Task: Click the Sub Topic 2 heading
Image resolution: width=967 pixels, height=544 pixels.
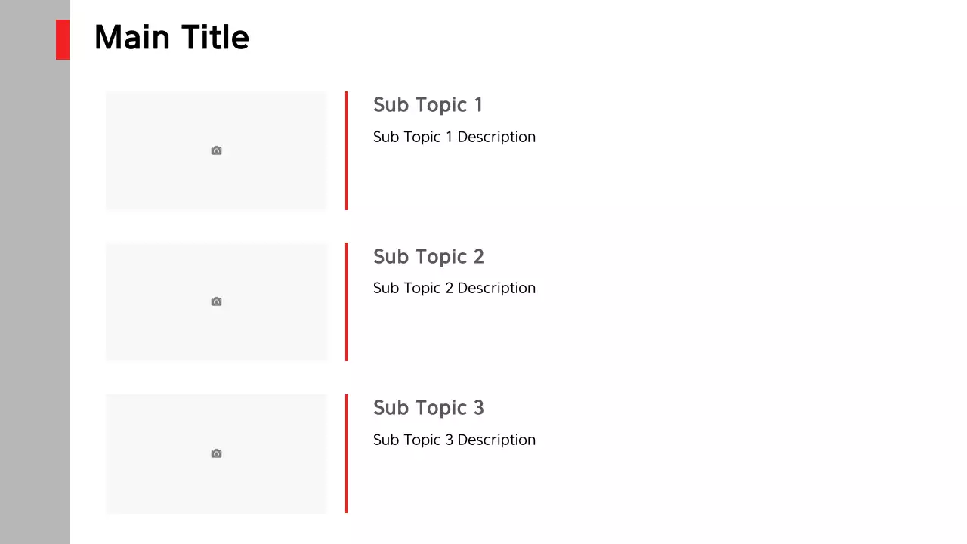Action: [428, 257]
